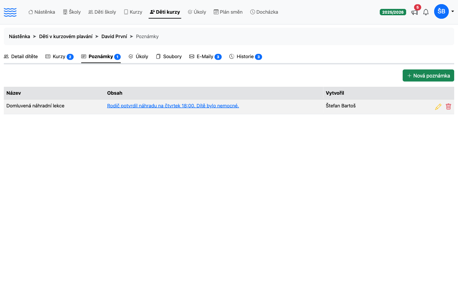Open Školy in the navigation bar
458x286 pixels.
(x=72, y=12)
